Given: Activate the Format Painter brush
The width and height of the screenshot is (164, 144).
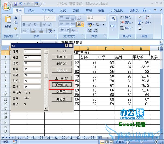Looking at the screenshot, I should pyautogui.click(x=16, y=28).
